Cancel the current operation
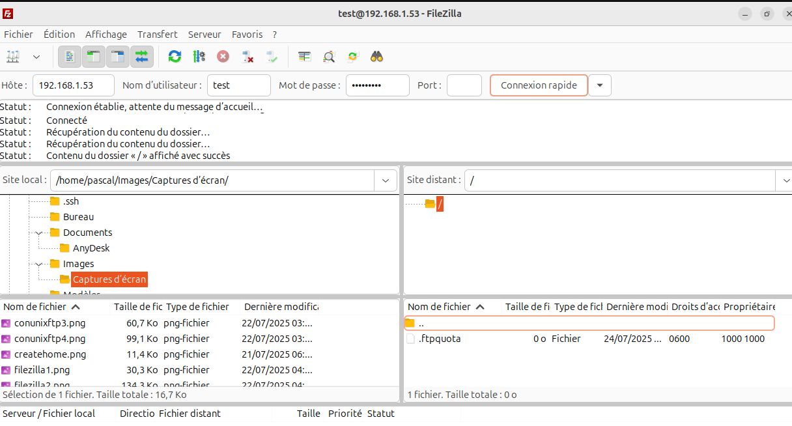 [223, 57]
